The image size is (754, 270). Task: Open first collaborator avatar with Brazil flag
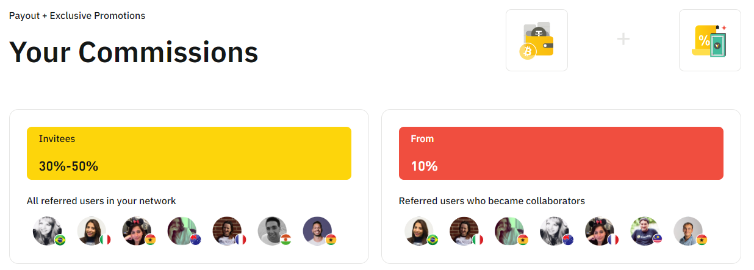coord(420,231)
